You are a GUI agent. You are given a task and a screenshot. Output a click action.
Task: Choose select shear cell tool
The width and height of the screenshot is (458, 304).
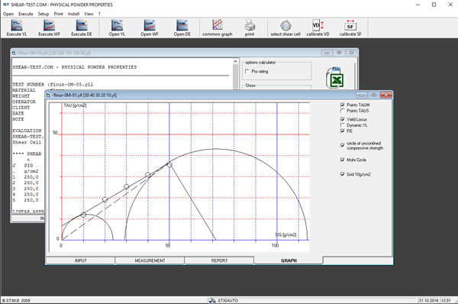(x=285, y=28)
